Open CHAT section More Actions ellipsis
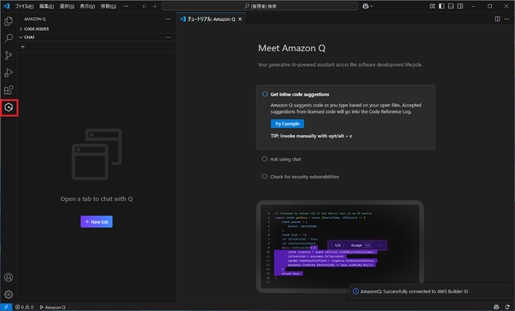 click(x=168, y=37)
